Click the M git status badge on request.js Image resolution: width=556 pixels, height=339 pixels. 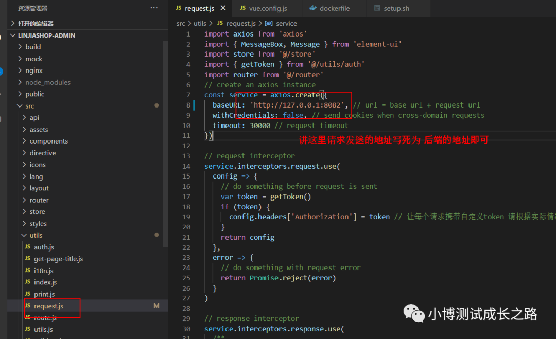point(157,306)
